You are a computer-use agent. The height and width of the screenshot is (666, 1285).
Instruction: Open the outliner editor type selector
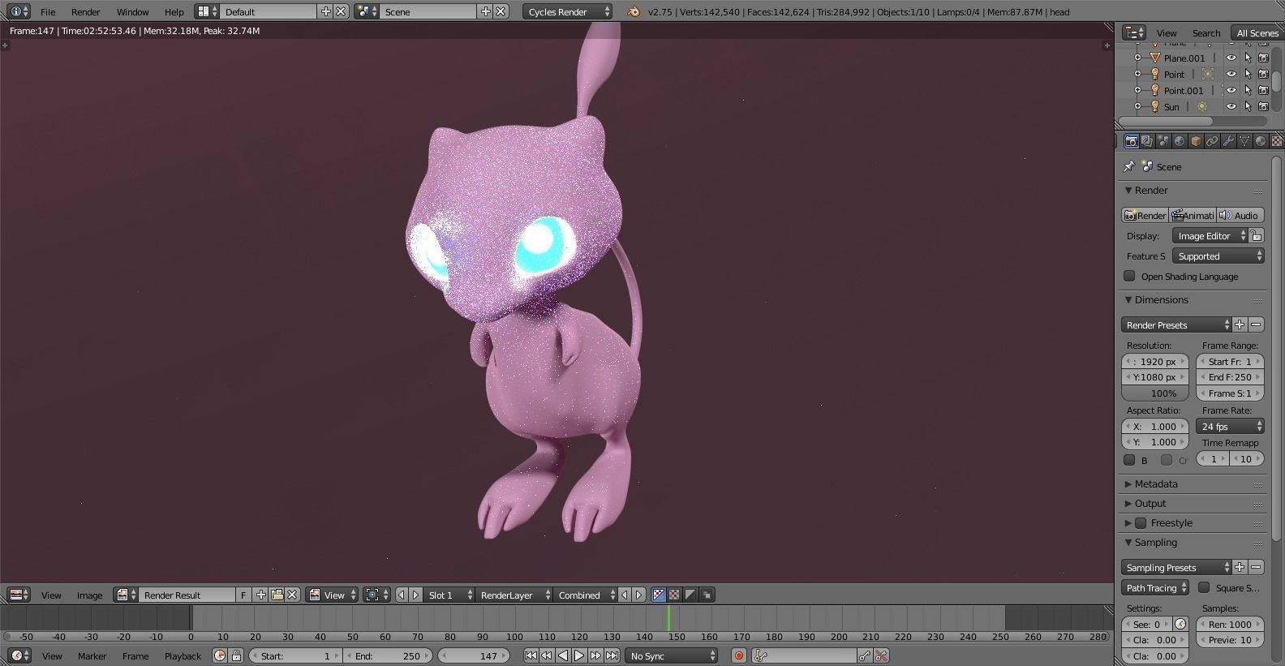pos(1133,32)
